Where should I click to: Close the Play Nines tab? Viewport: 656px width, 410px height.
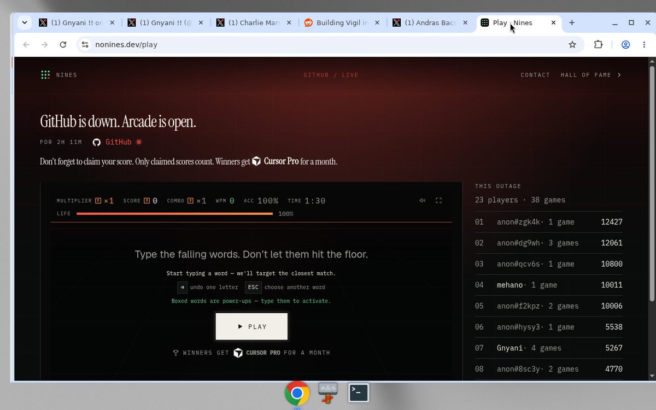click(x=553, y=23)
